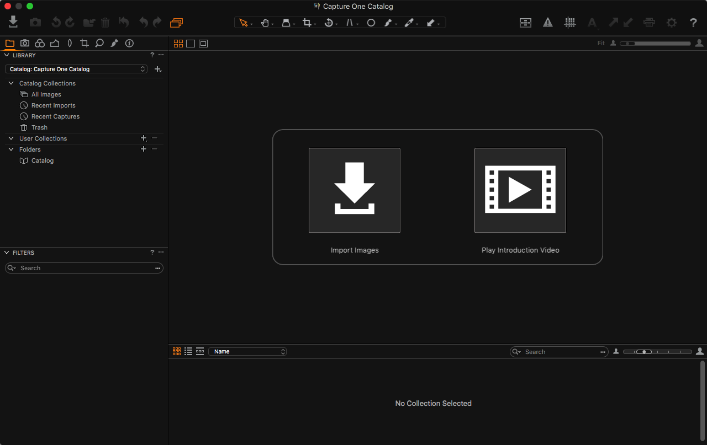
Task: Open the Metadata info tool tab
Action: (129, 43)
